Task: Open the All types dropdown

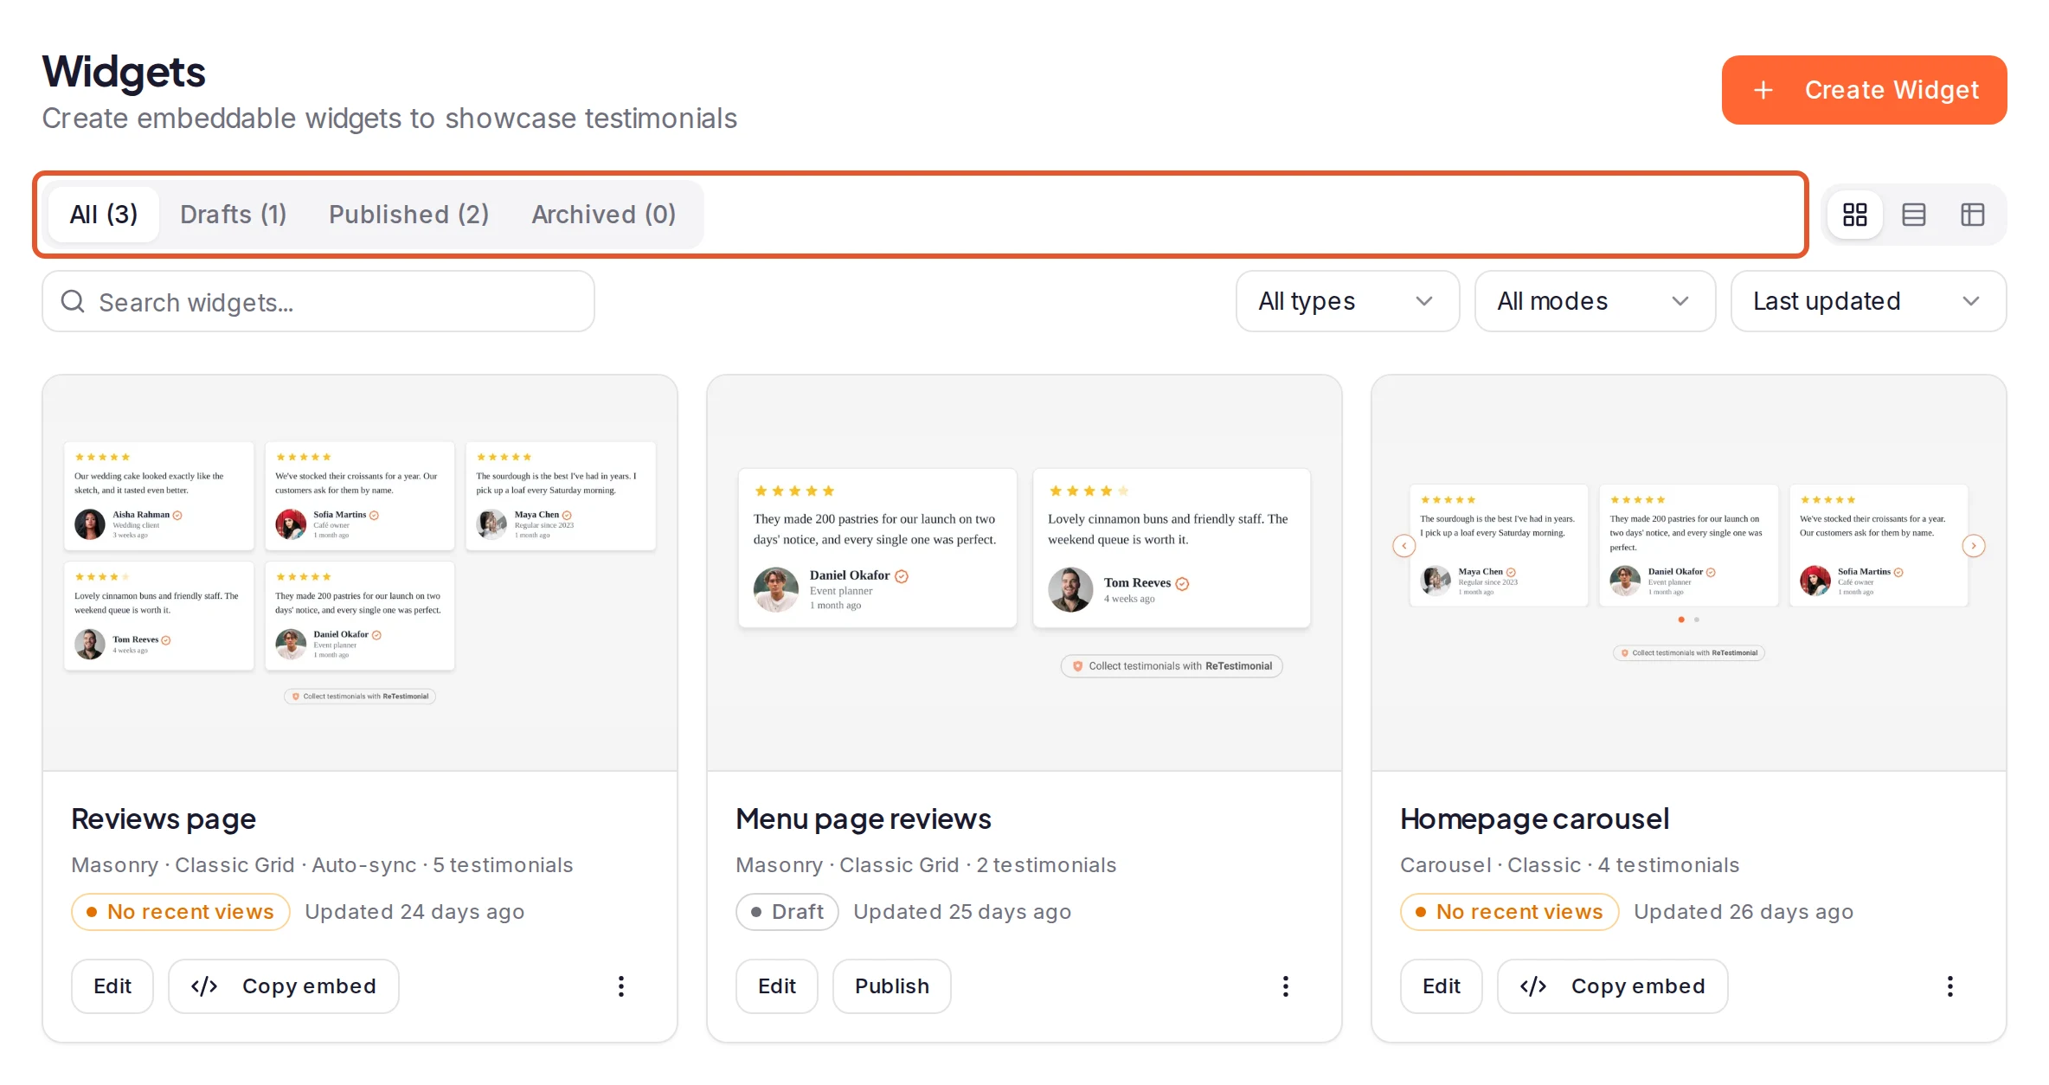Action: [1347, 301]
